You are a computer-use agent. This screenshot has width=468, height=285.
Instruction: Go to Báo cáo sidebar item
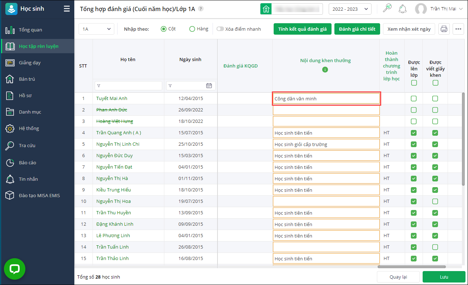click(28, 162)
